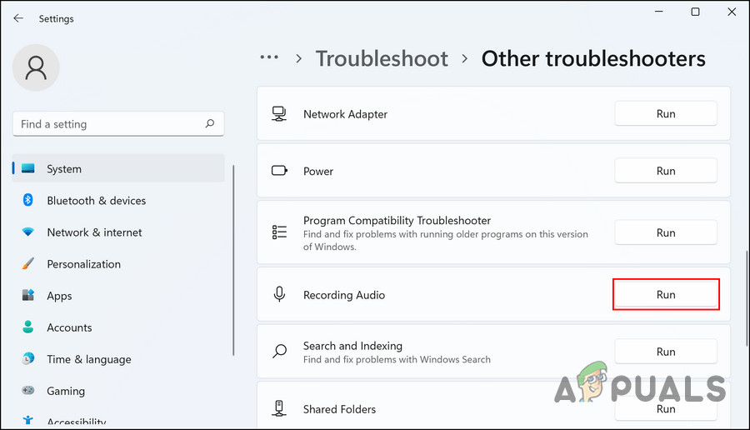Viewport: 750px width, 430px height.
Task: Click the Personalization paintbrush icon
Action: click(x=27, y=264)
